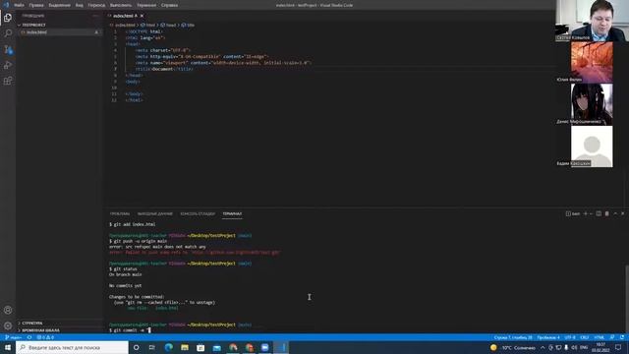
Task: Change UTF-8 encoding in status bar
Action: [x=570, y=337]
